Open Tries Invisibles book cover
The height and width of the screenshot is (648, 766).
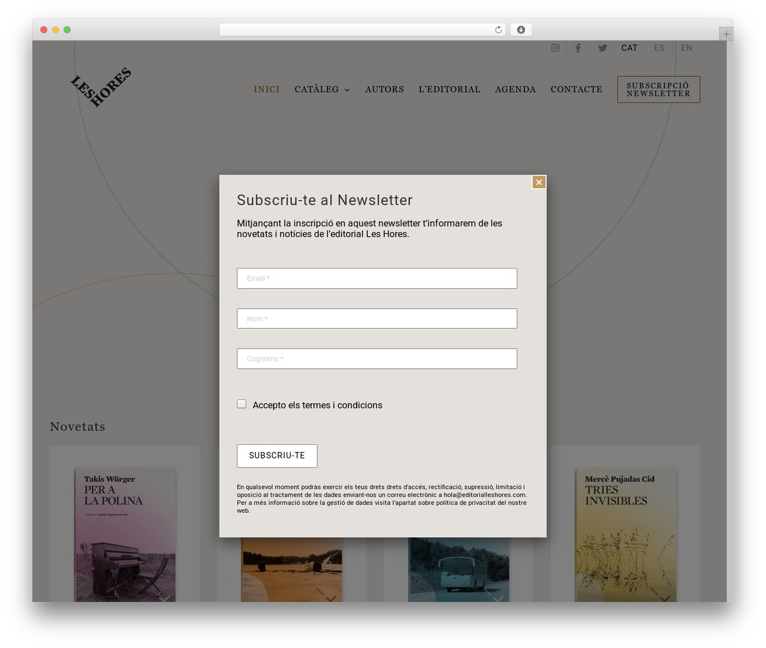(x=625, y=534)
